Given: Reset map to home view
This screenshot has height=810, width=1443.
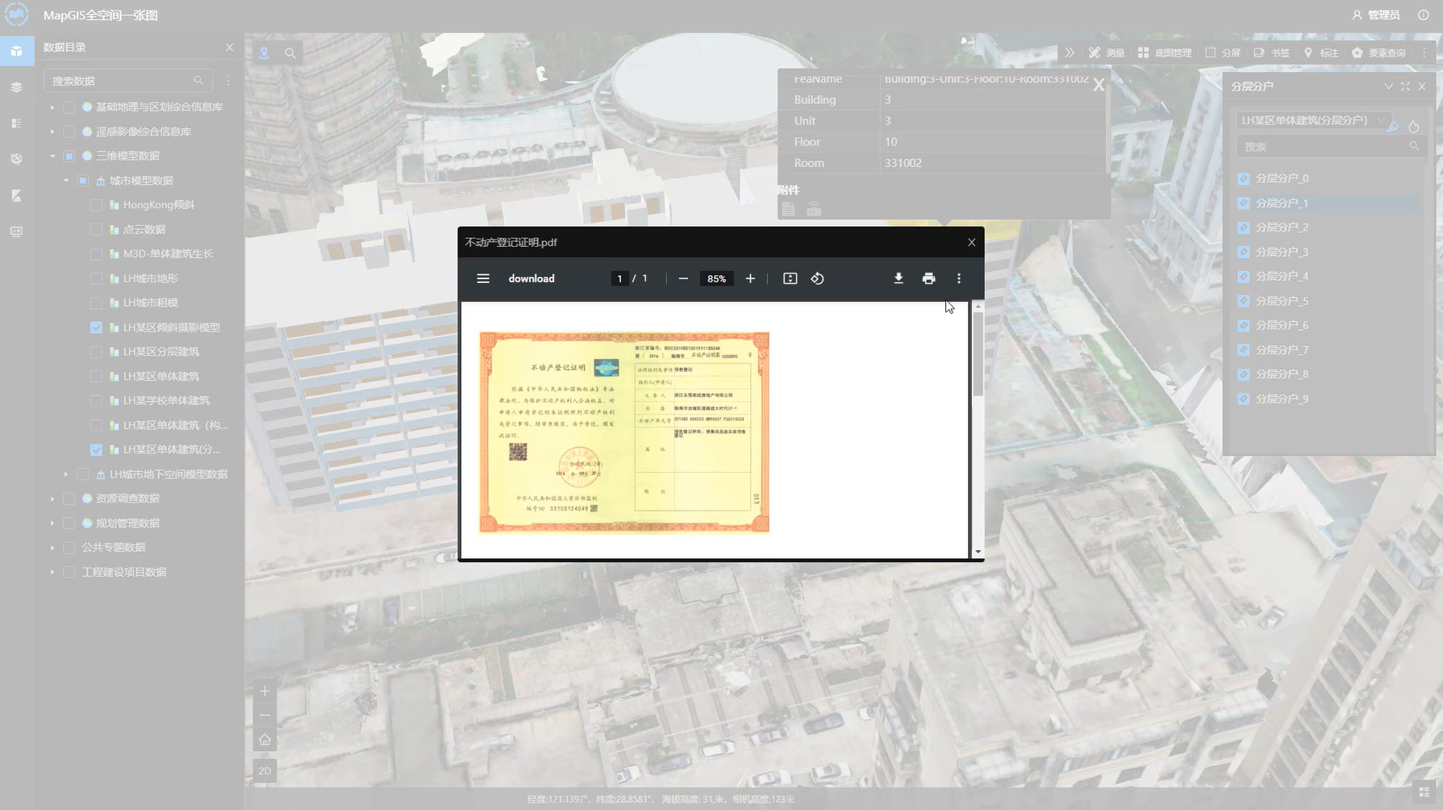Looking at the screenshot, I should pos(265,740).
